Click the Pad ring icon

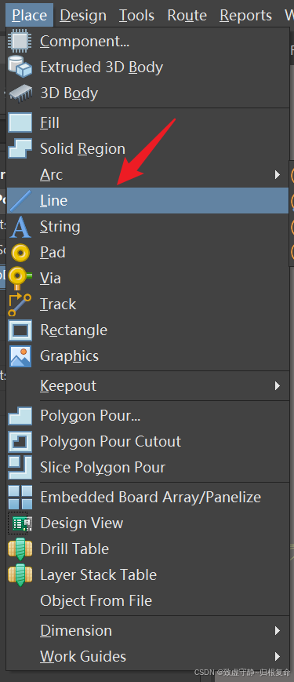pos(20,252)
